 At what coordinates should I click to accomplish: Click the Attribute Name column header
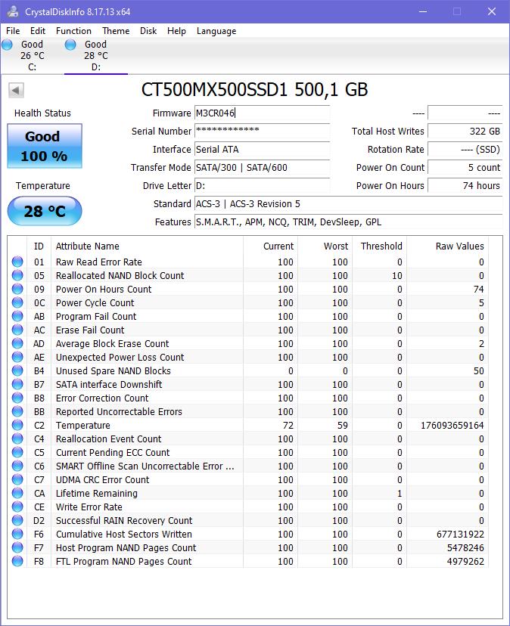pyautogui.click(x=147, y=246)
